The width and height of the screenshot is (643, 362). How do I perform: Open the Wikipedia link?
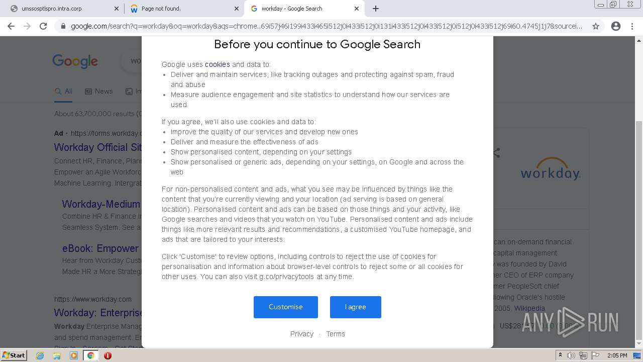529,308
